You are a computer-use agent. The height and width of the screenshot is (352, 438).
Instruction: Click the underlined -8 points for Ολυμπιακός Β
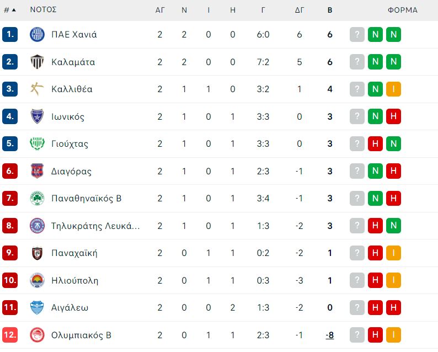(330, 335)
